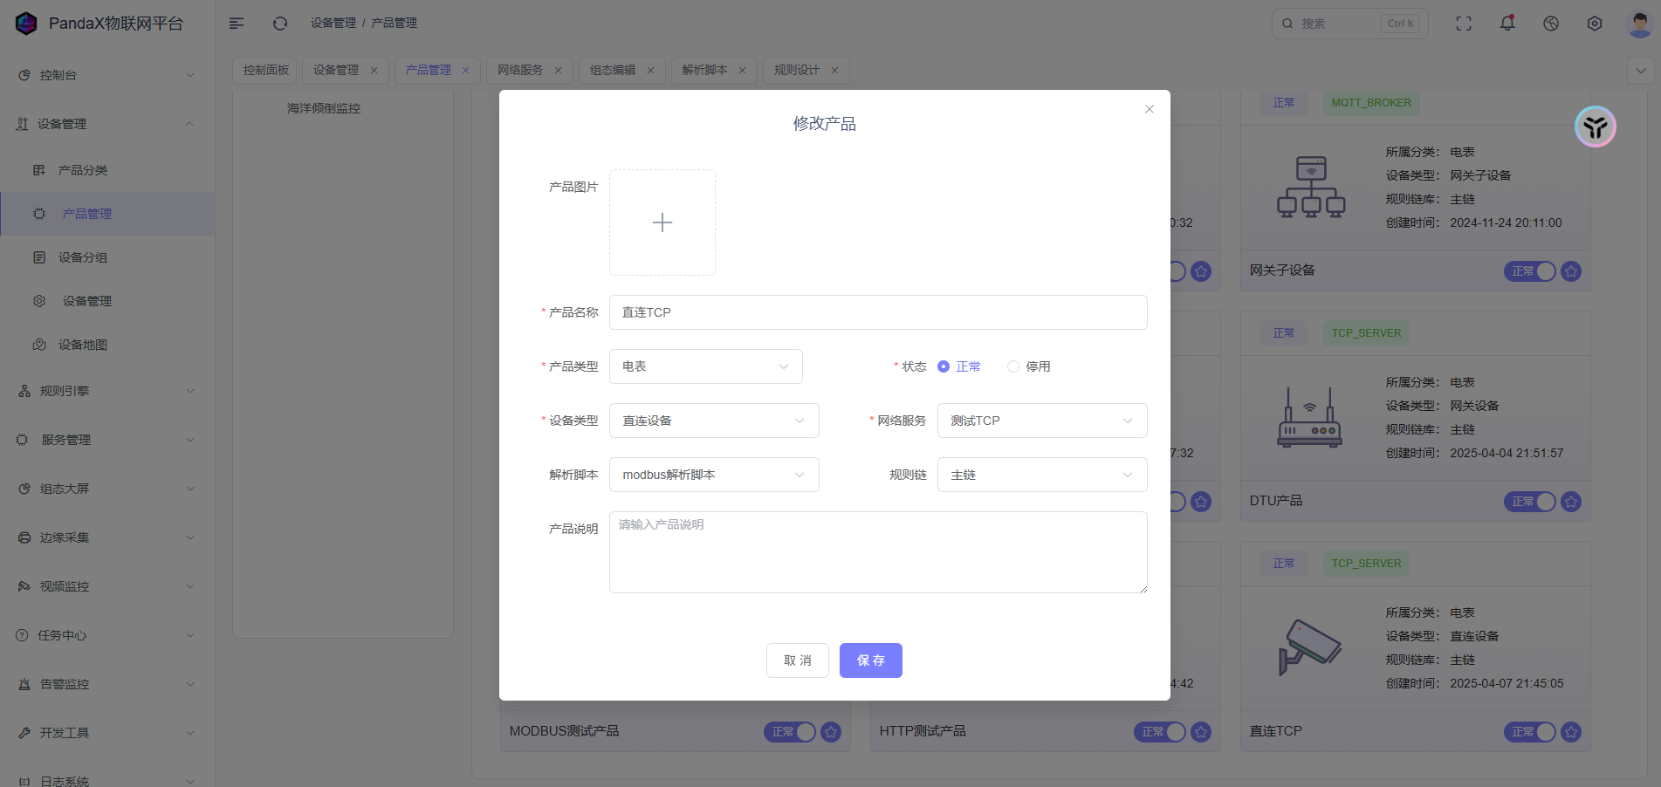Select the 停用 status radio button
The height and width of the screenshot is (787, 1661).
point(1013,366)
